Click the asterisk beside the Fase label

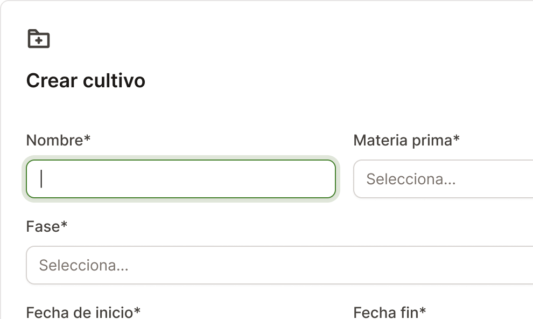point(64,225)
